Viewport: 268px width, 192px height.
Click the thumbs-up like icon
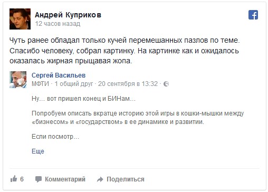pos(14,179)
